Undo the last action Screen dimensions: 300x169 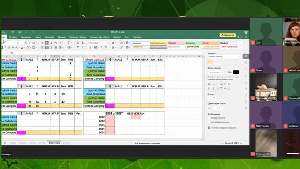[x=26, y=32]
